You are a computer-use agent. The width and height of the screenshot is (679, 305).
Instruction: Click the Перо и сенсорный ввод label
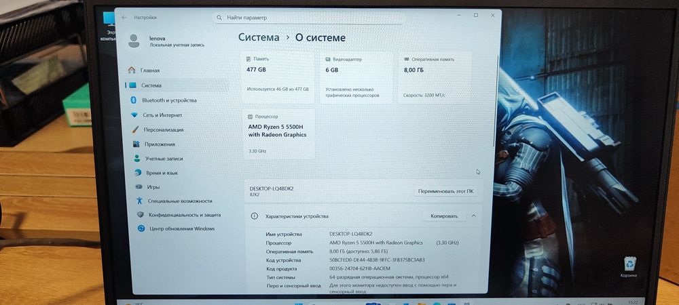[293, 285]
